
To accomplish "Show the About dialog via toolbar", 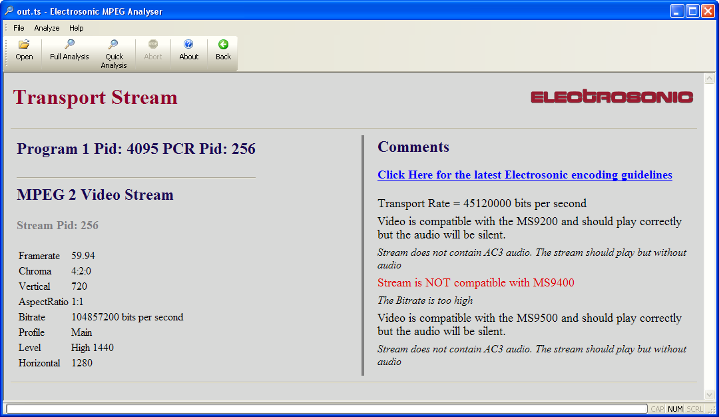I will click(188, 50).
